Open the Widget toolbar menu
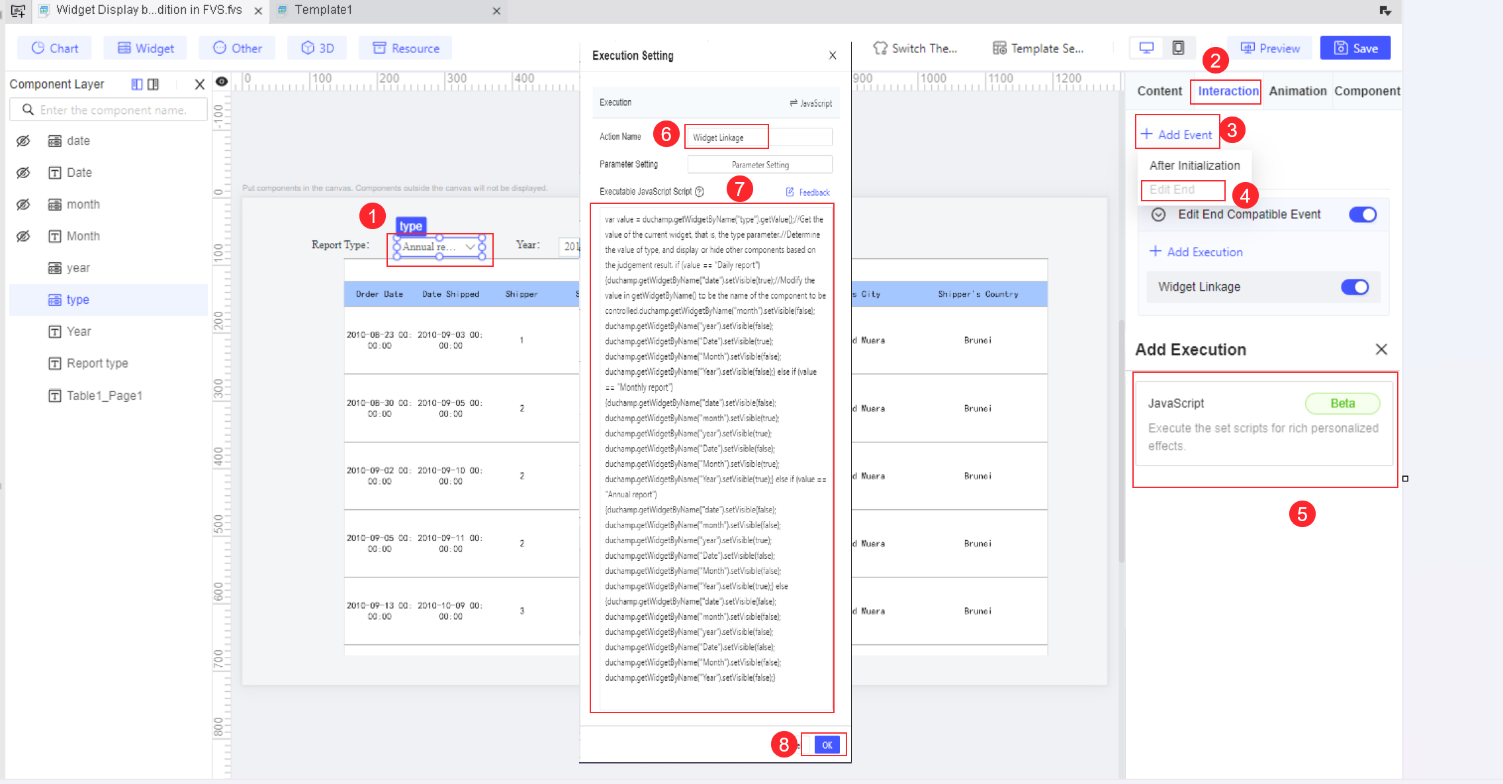 146,48
